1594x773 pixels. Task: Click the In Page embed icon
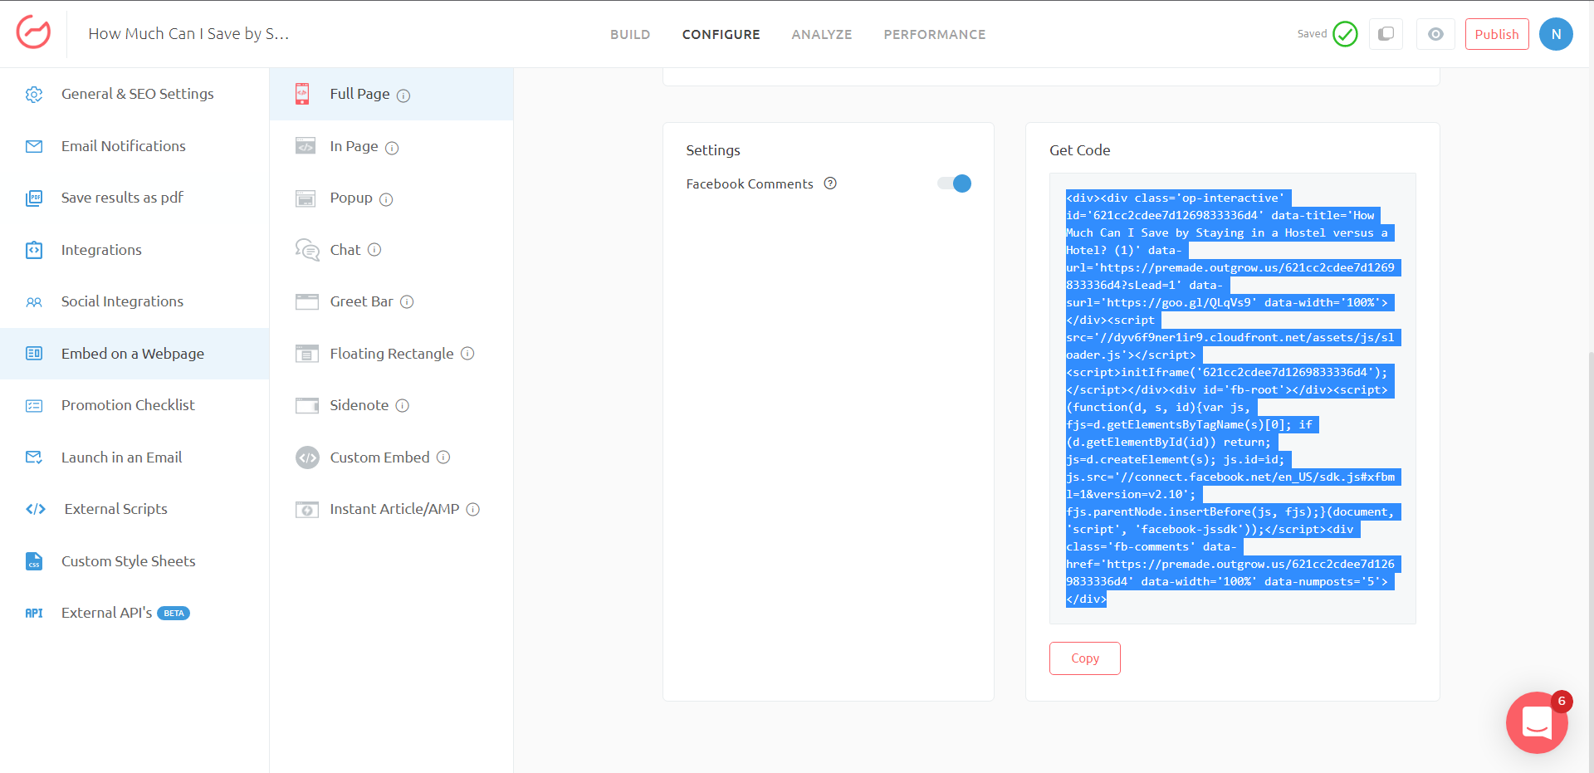coord(306,146)
